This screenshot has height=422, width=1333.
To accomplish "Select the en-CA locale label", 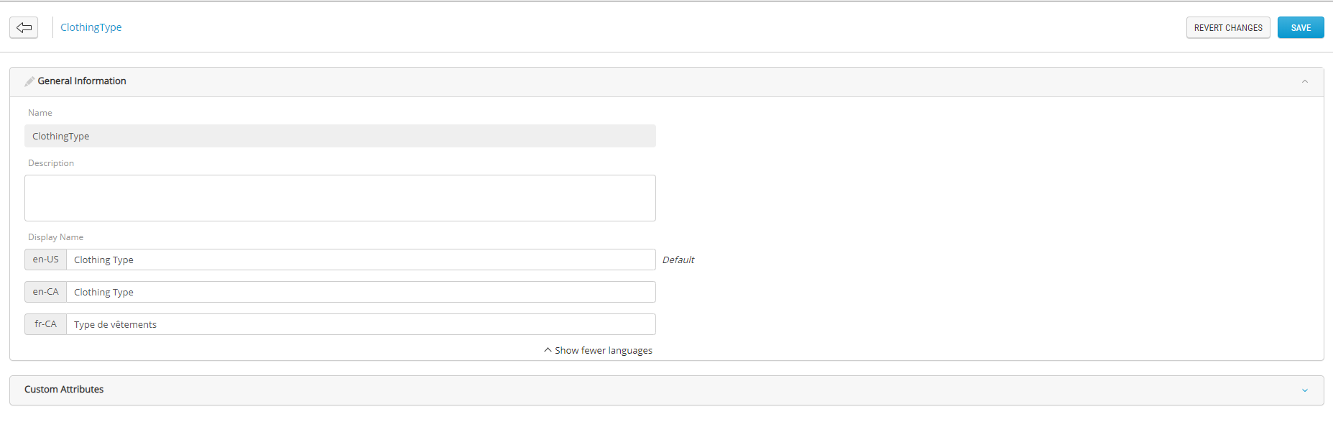I will [45, 292].
